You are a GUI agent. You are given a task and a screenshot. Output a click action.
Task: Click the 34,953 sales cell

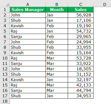coord(81,96)
